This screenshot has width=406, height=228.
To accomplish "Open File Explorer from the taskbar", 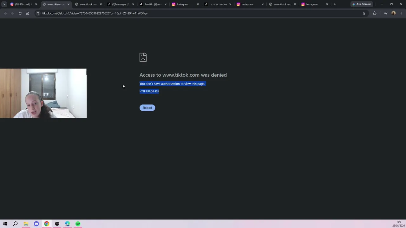I will pyautogui.click(x=26, y=224).
